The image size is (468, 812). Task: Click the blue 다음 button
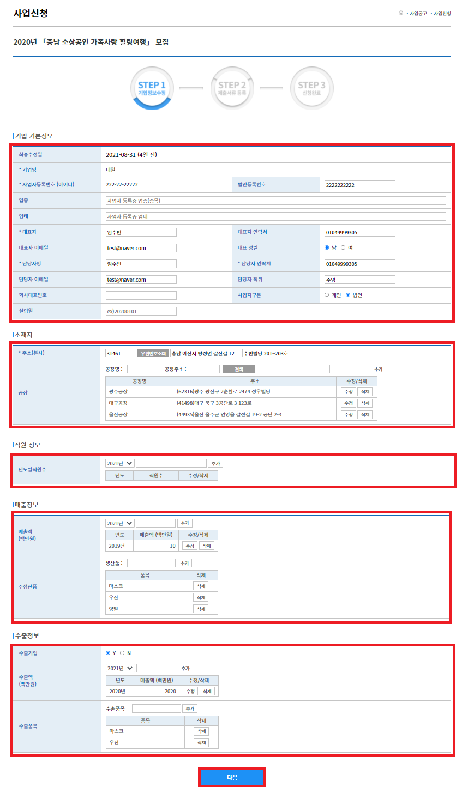pos(232,778)
